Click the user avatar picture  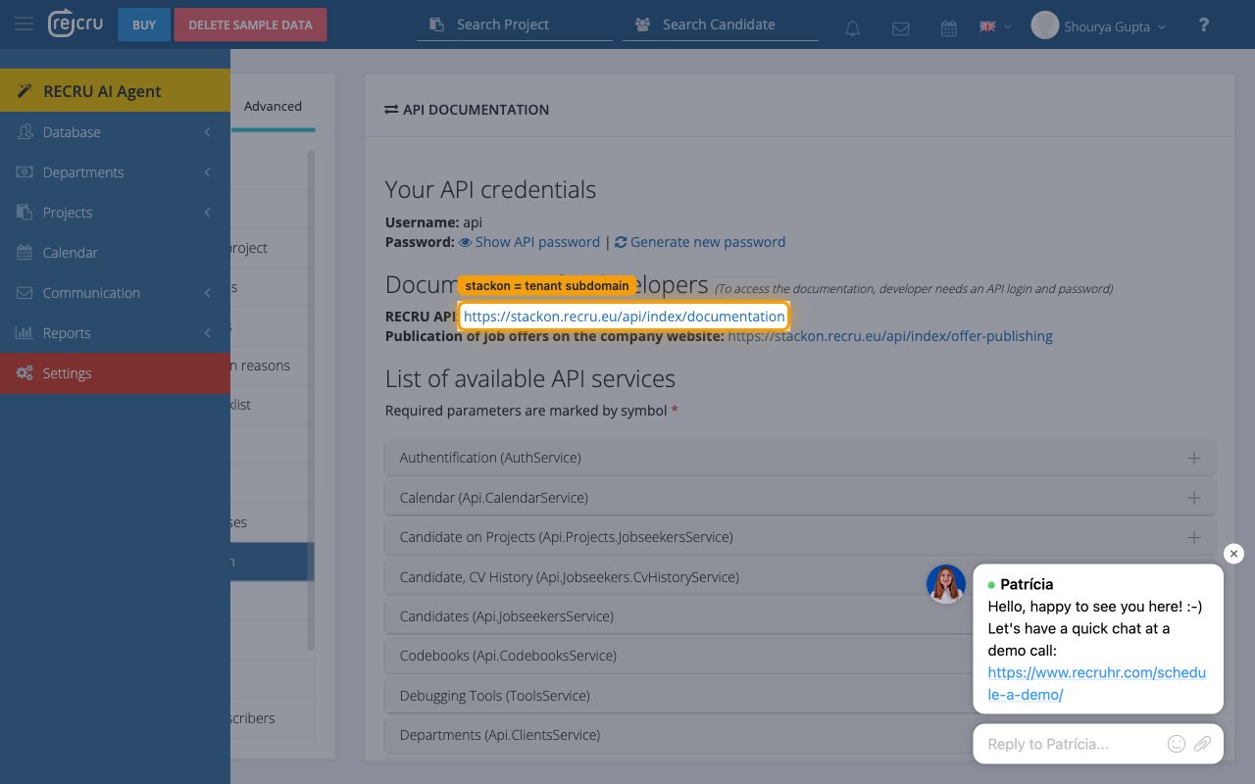1044,25
